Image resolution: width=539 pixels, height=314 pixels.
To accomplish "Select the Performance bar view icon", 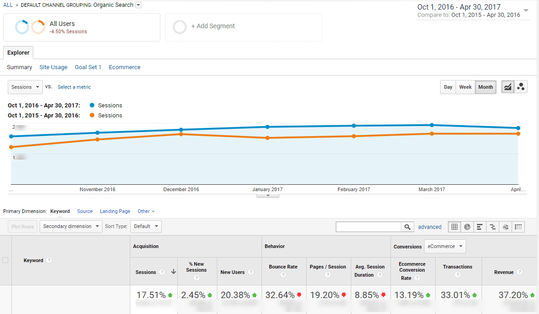I will pyautogui.click(x=480, y=227).
